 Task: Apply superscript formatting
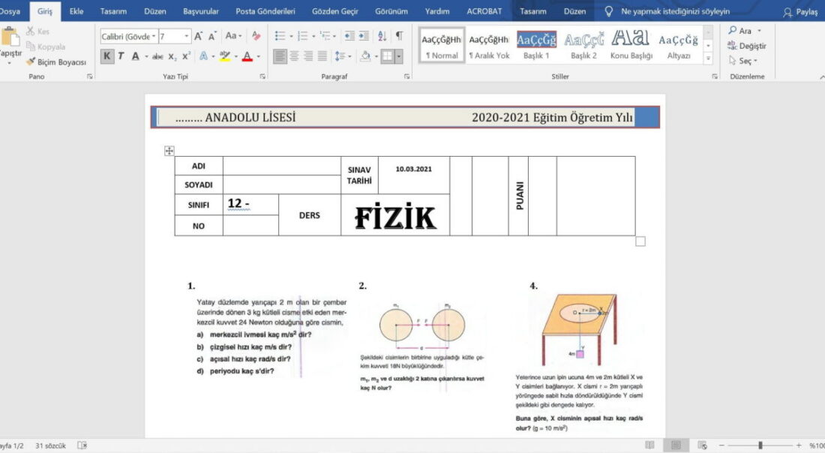click(186, 56)
